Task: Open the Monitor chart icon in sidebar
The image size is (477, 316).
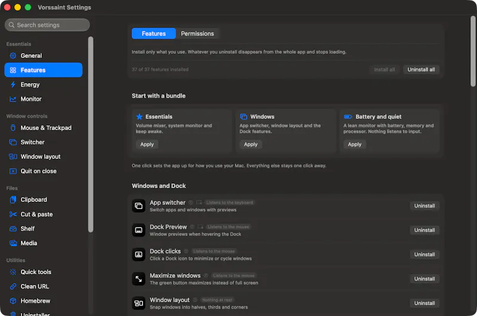Action: click(13, 99)
